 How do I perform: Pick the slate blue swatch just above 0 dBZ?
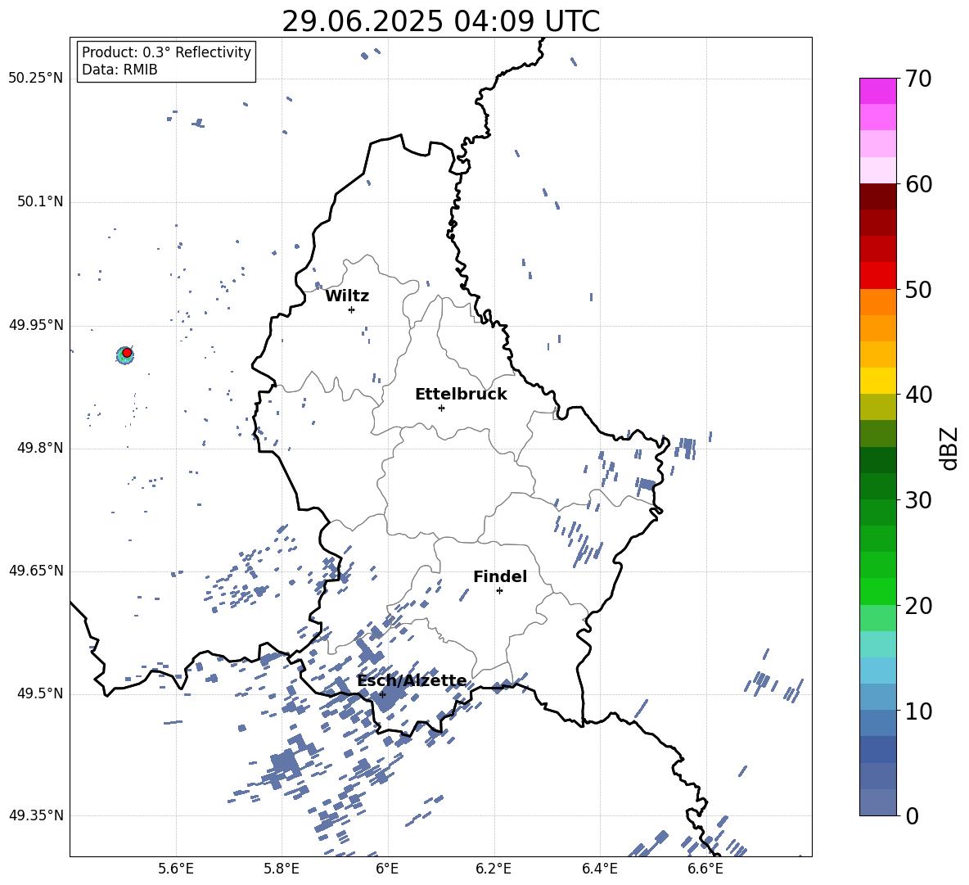[x=878, y=802]
